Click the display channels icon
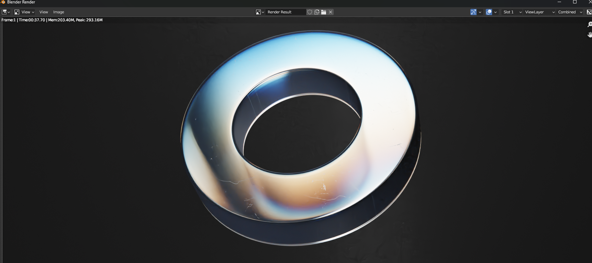The image size is (592, 263). pos(589,12)
